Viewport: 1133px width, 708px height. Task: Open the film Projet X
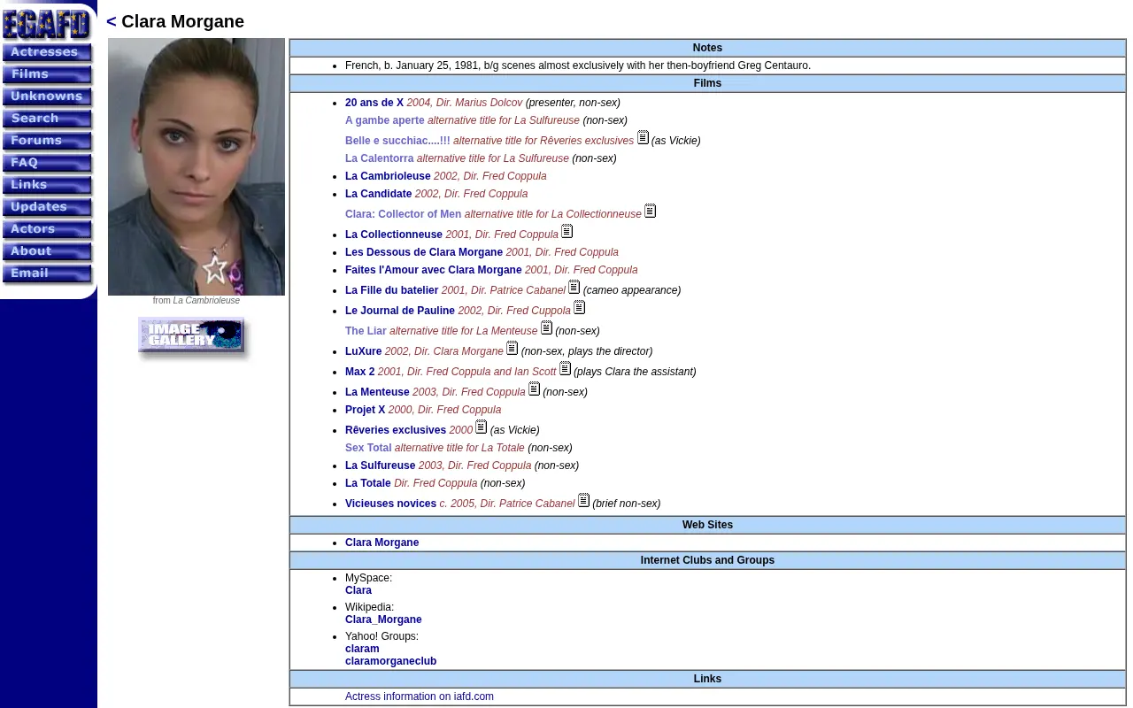click(x=365, y=410)
